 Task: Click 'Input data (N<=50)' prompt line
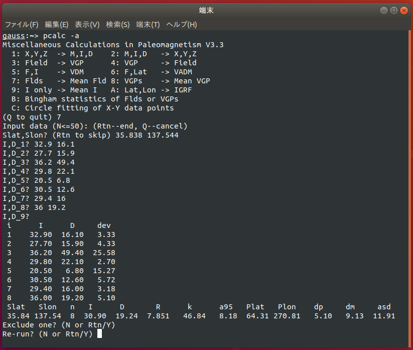tap(95, 126)
